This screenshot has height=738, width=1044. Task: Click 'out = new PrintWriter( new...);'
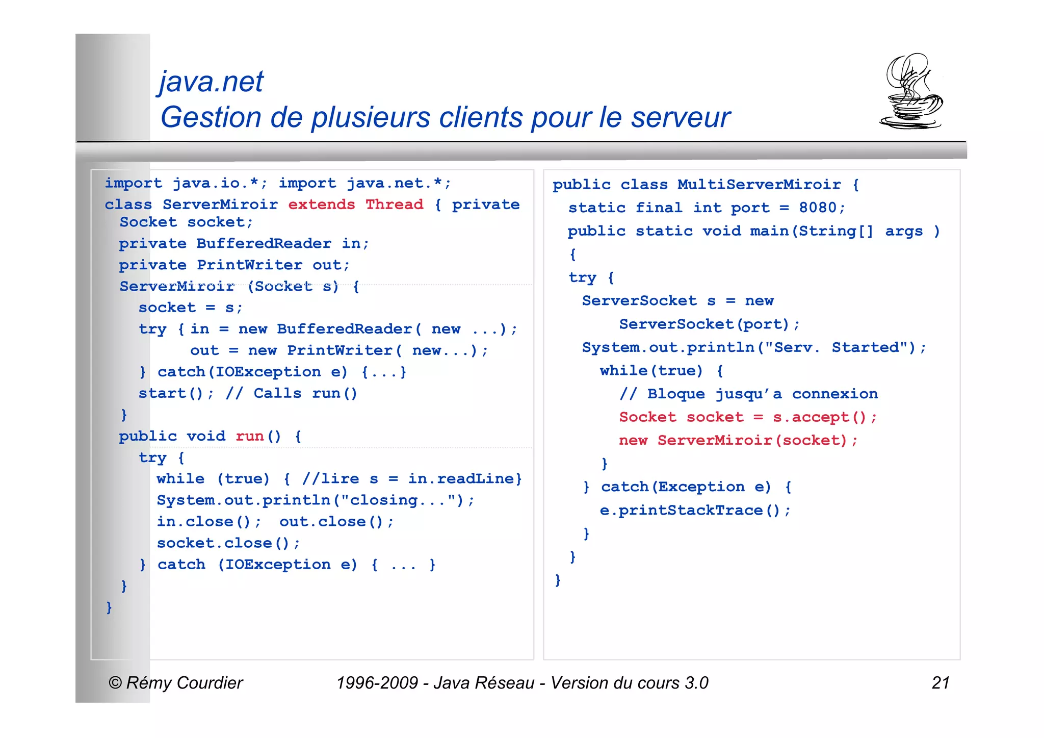pos(339,350)
